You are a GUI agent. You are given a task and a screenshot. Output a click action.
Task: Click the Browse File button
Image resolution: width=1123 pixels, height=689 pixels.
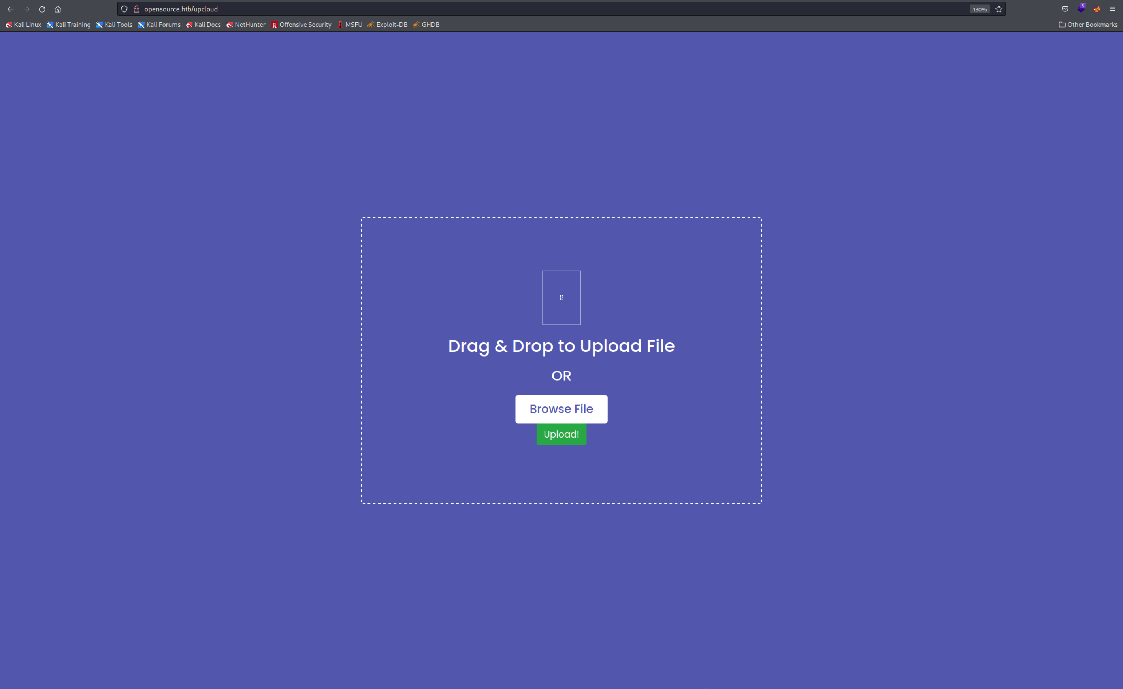pos(561,409)
